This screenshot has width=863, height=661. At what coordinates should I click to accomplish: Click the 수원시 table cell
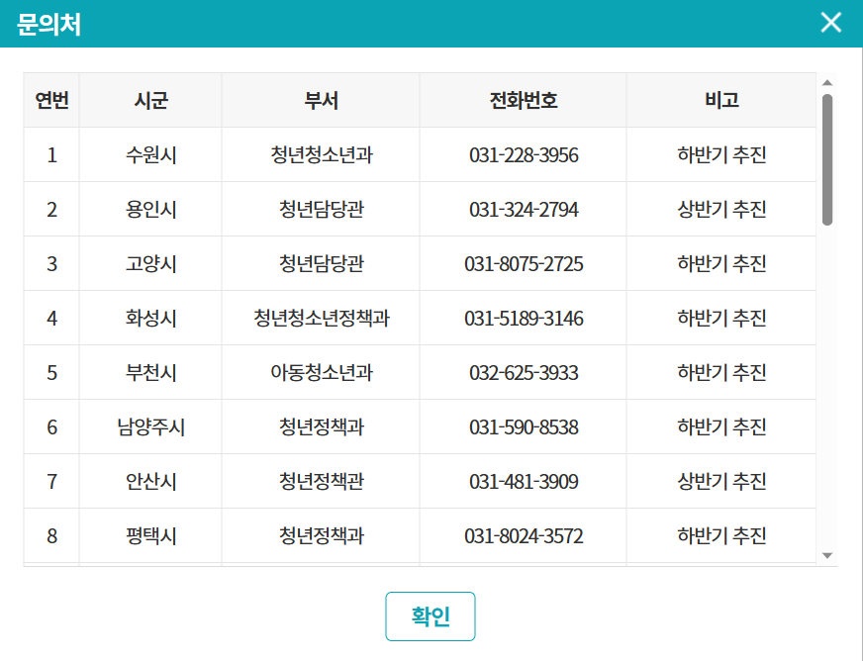149,154
